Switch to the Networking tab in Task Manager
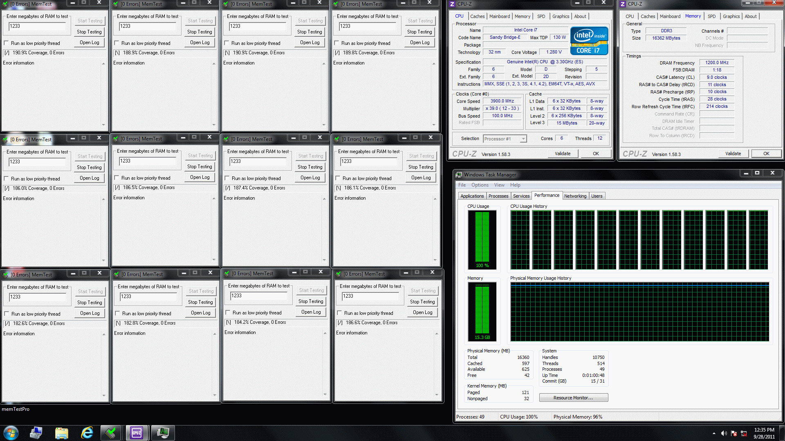 pyautogui.click(x=575, y=196)
